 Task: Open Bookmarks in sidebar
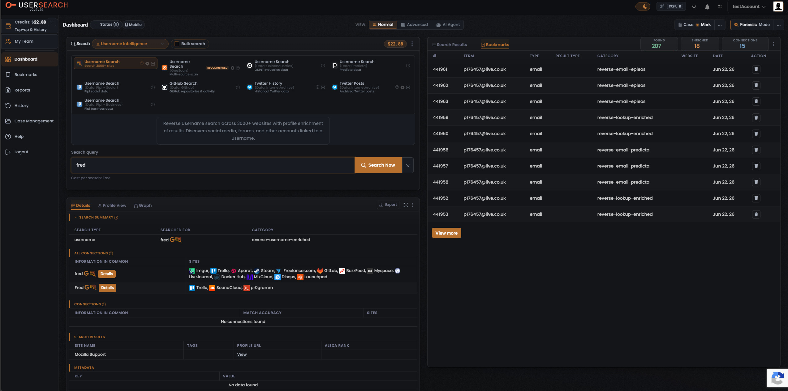pos(30,75)
